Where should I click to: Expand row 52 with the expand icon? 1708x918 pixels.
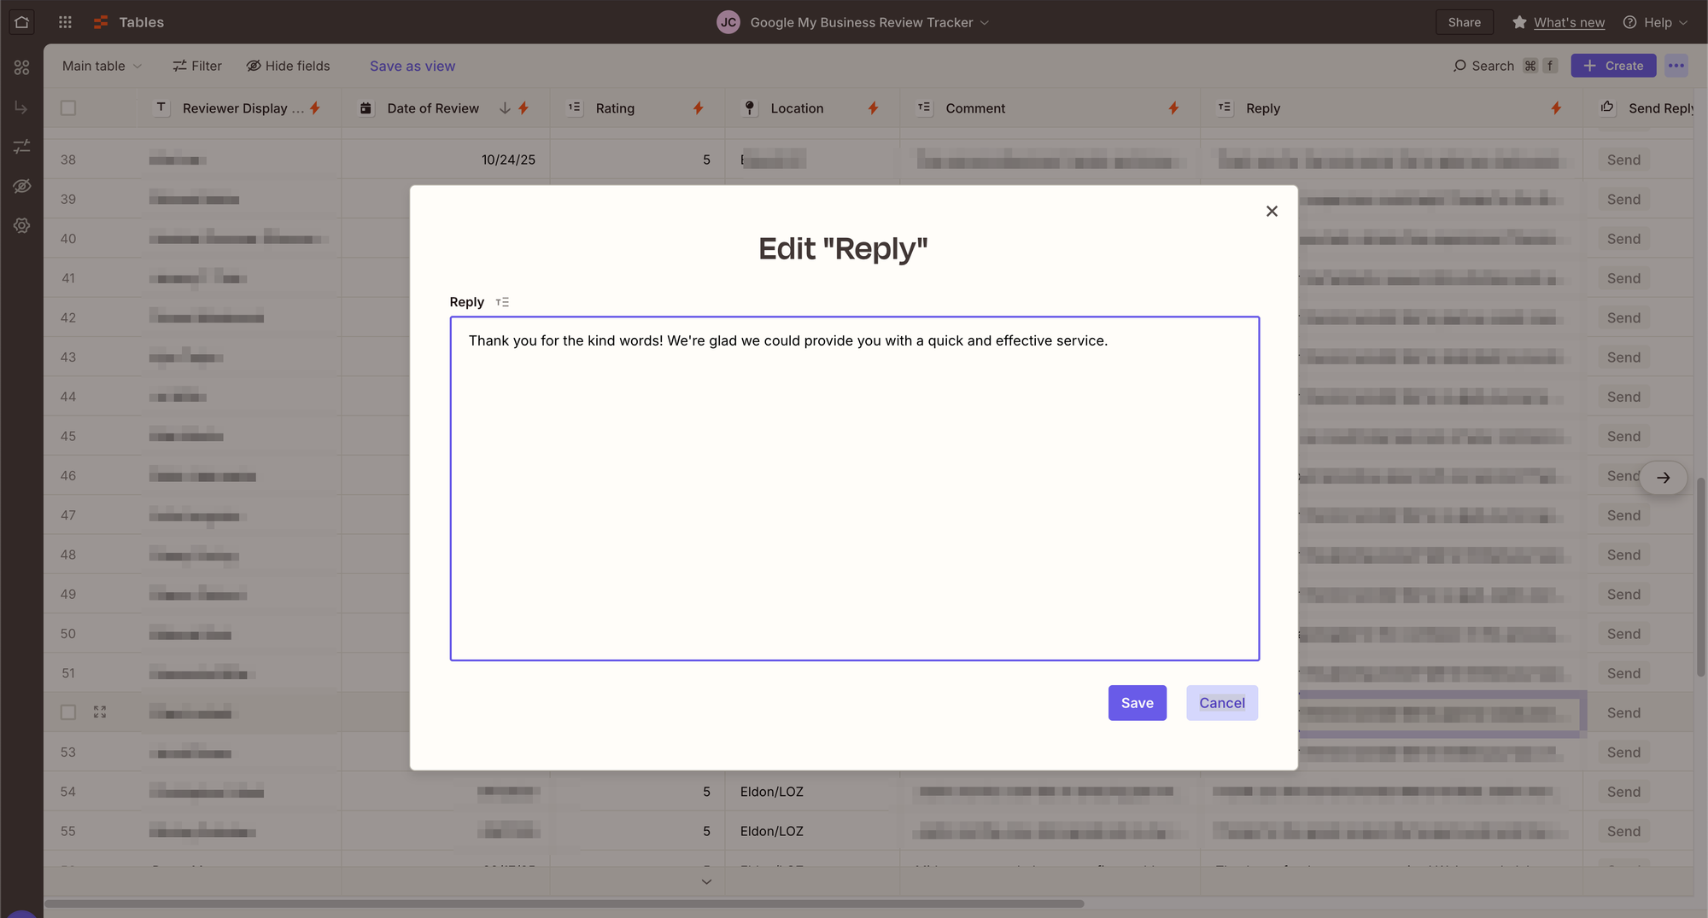click(x=100, y=712)
